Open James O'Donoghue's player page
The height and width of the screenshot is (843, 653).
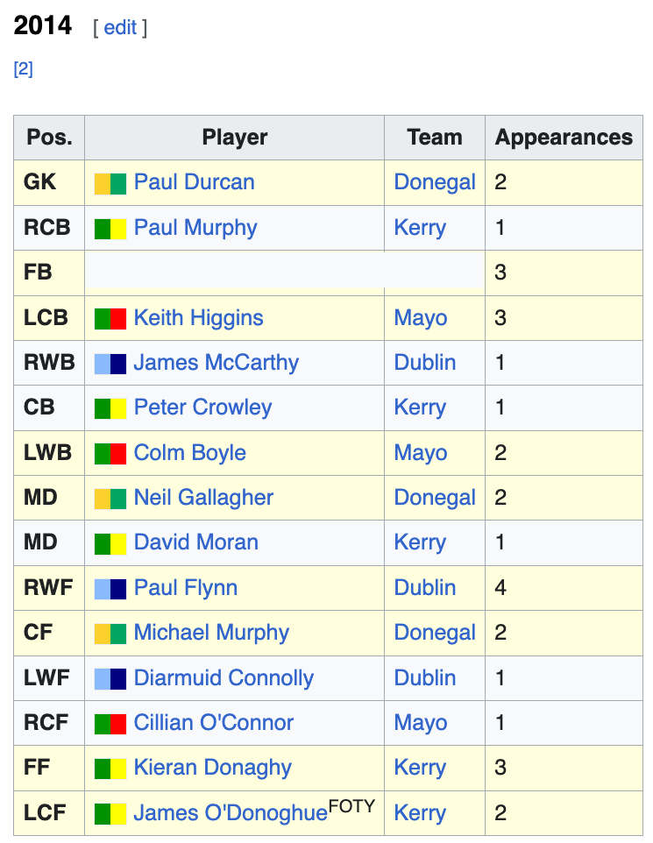[x=230, y=813]
